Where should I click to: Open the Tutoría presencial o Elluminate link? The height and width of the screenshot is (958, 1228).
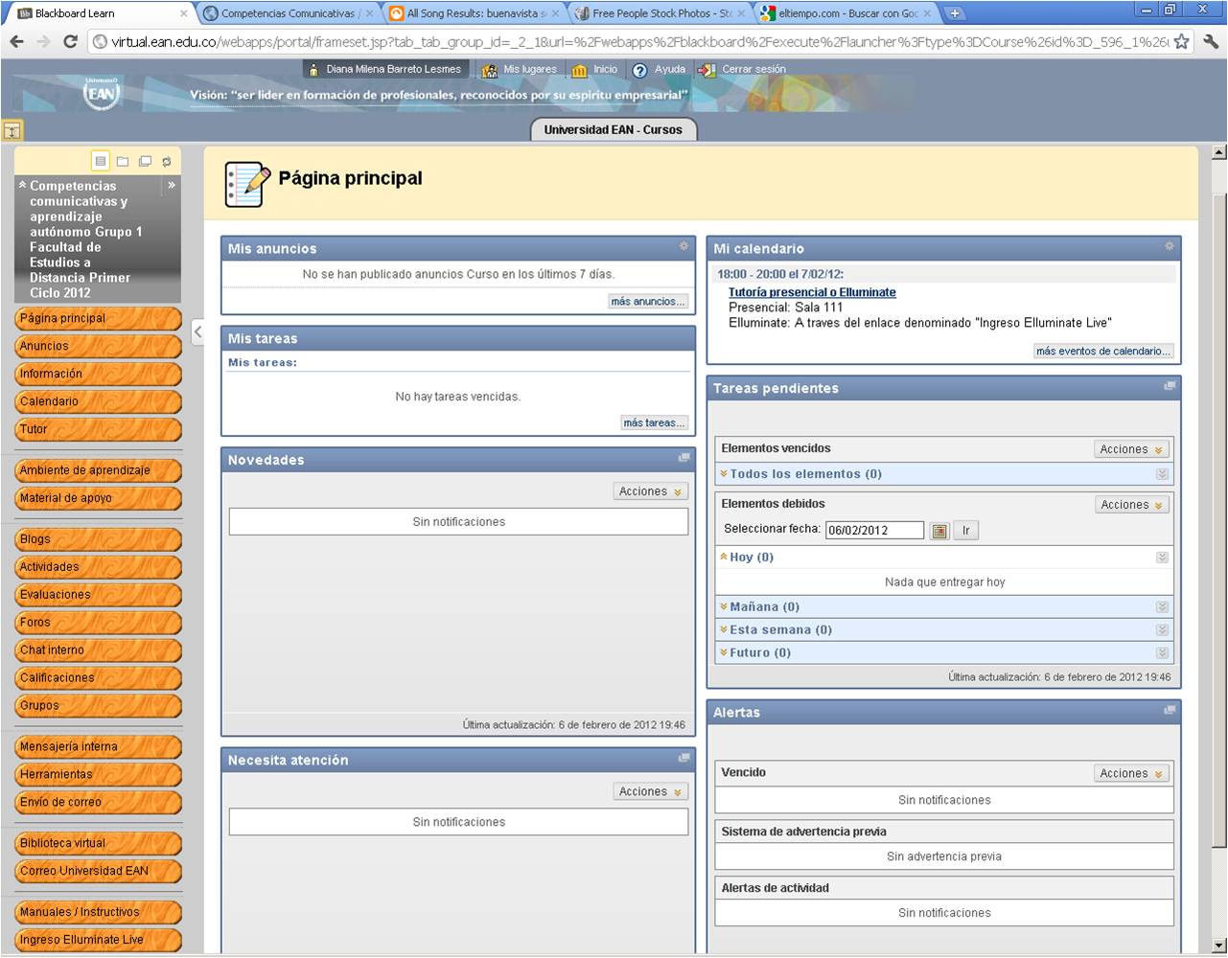pyautogui.click(x=812, y=293)
